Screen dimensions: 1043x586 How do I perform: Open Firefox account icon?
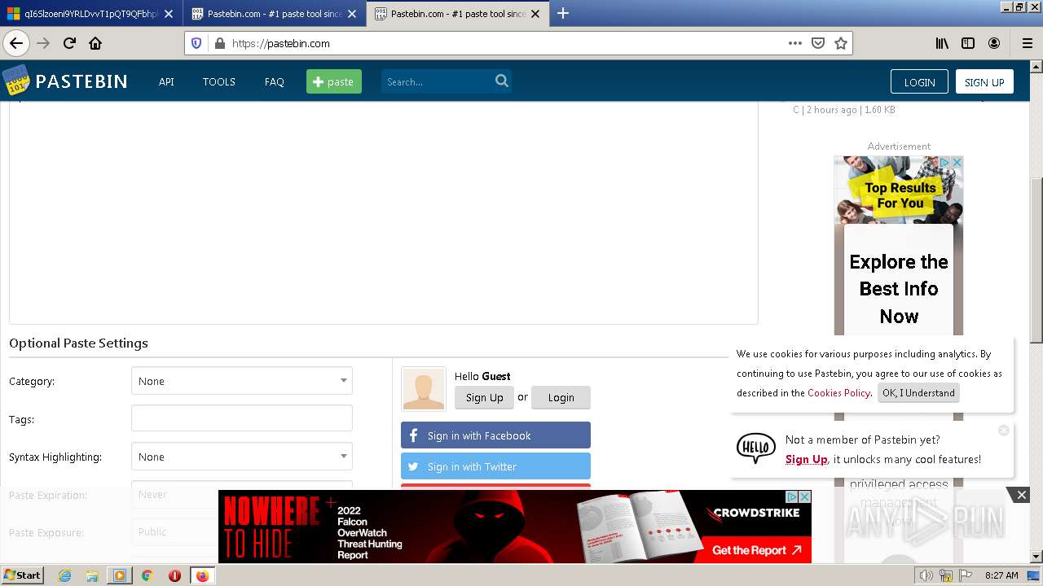click(x=994, y=43)
